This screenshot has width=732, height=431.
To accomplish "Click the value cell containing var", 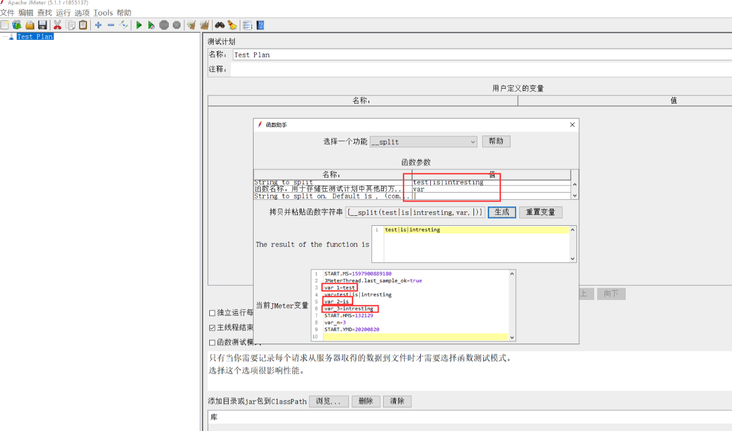I will click(x=491, y=189).
